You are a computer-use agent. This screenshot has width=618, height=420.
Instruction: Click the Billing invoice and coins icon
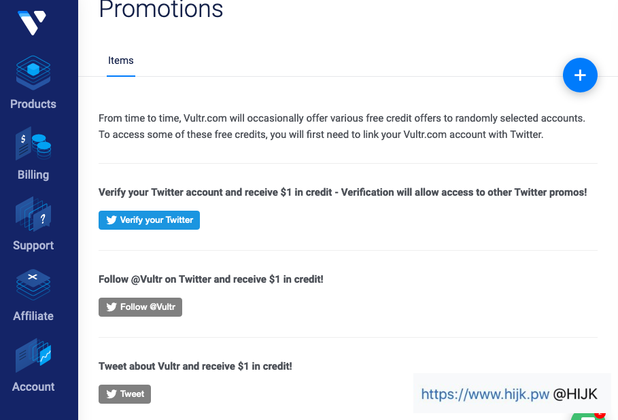33,143
